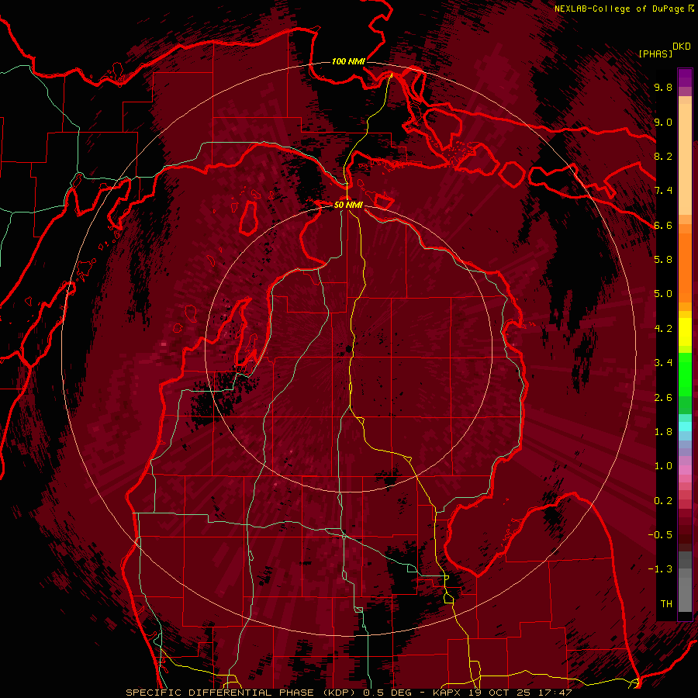Click the 100 NMI range ring label
698x698 pixels.
coord(348,61)
